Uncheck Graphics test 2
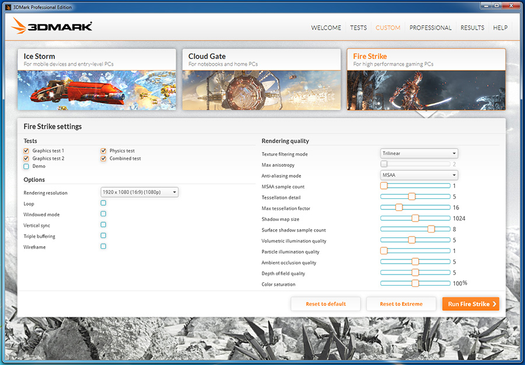The image size is (525, 365). 26,159
